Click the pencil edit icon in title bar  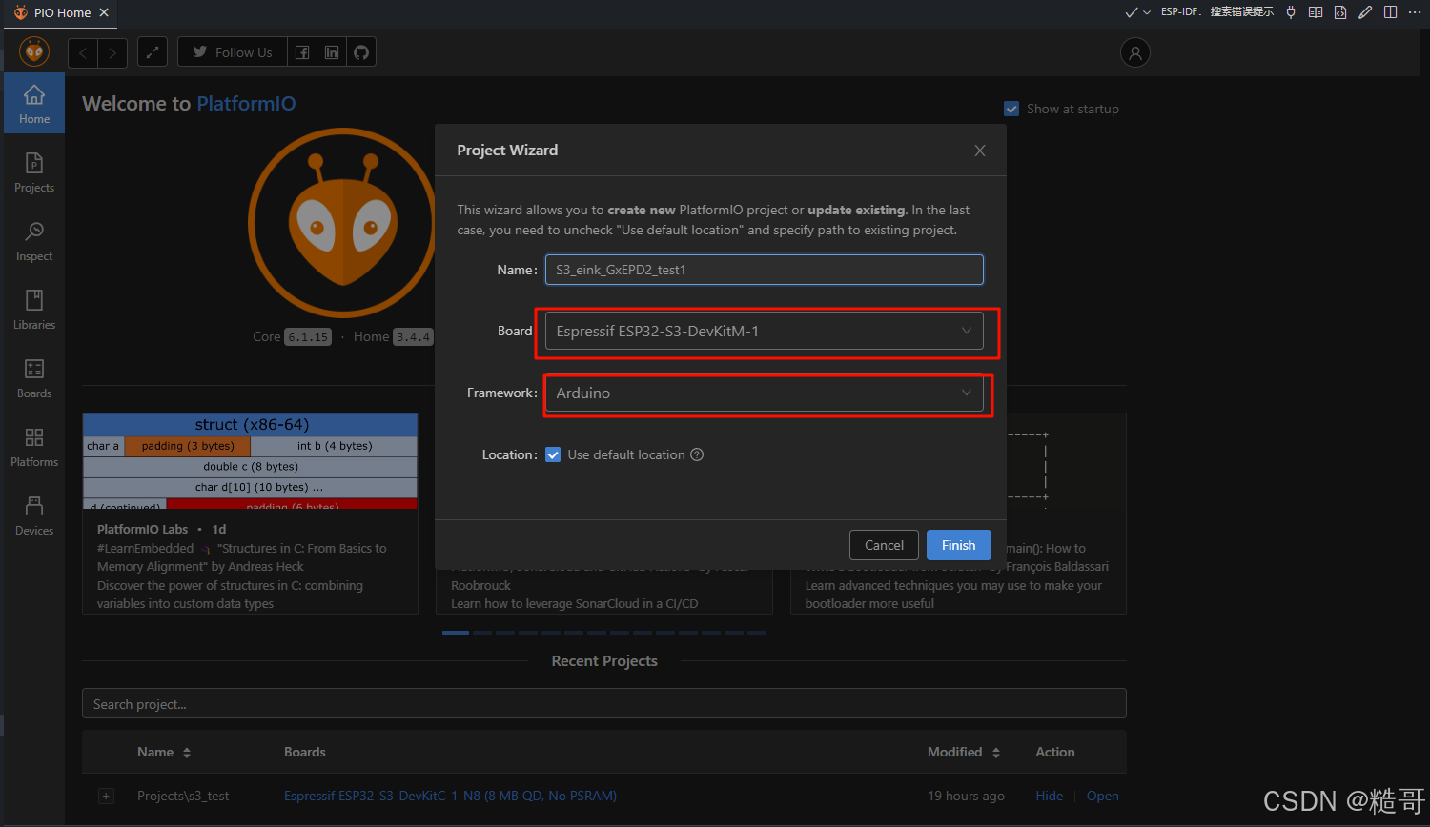[x=1365, y=12]
